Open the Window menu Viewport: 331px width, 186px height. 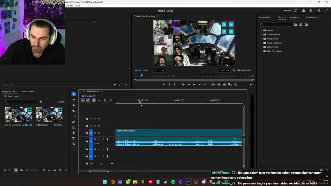69,6
